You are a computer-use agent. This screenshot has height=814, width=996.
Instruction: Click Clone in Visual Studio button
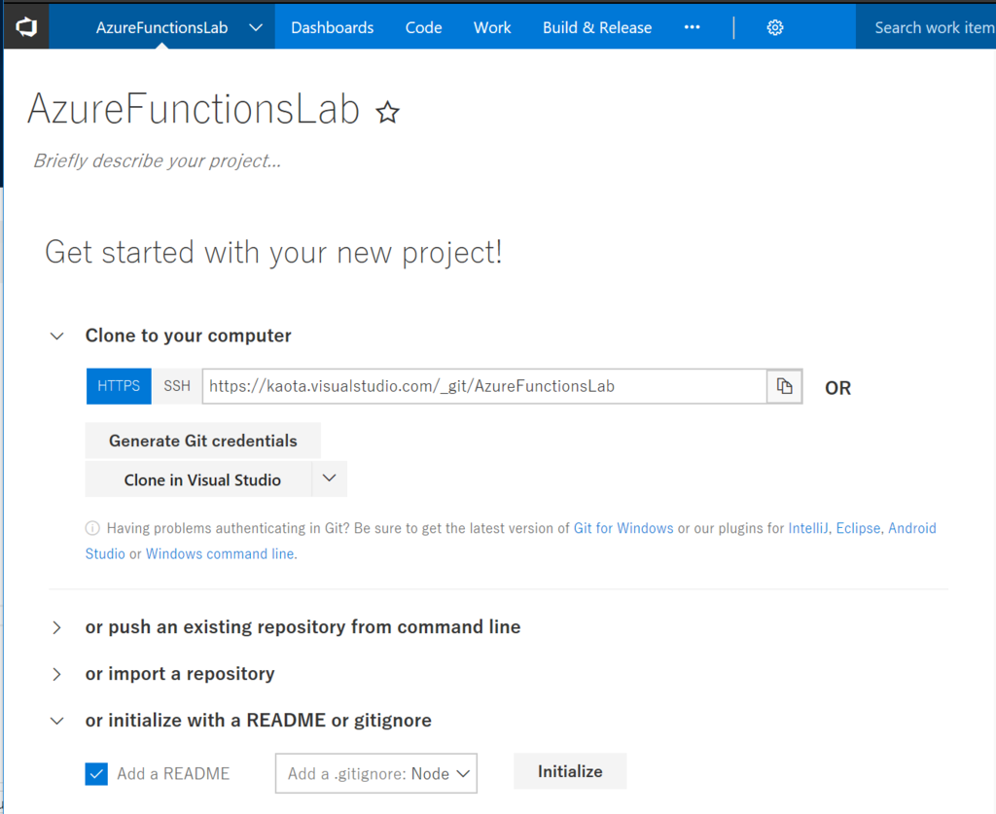click(198, 479)
